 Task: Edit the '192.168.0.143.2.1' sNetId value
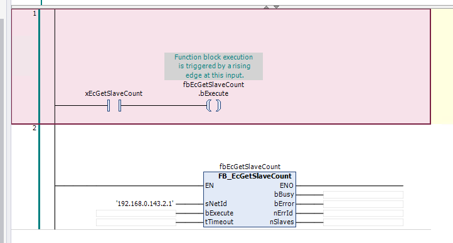point(145,204)
